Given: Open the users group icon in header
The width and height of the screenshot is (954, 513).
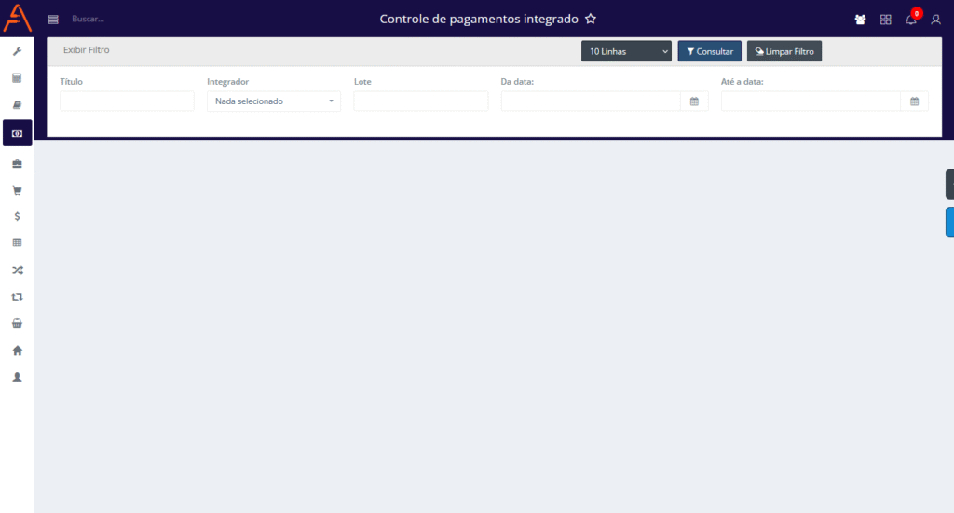Looking at the screenshot, I should 860,20.
